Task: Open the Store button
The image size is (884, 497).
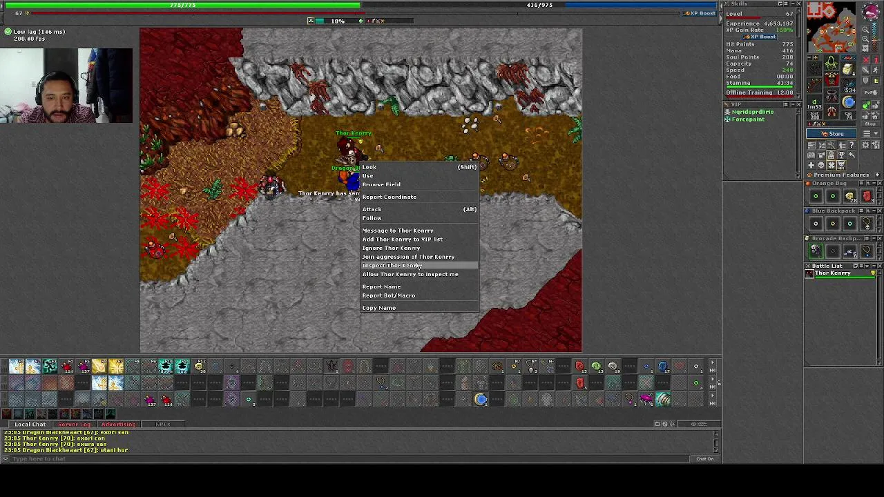Action: tap(831, 133)
